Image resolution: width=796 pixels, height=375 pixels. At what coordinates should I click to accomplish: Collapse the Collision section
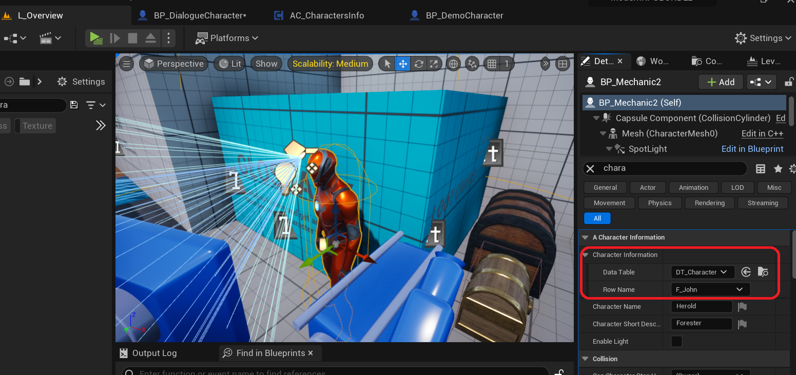(x=586, y=359)
